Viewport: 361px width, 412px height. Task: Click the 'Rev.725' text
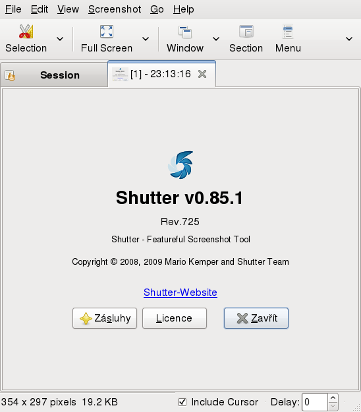[180, 222]
